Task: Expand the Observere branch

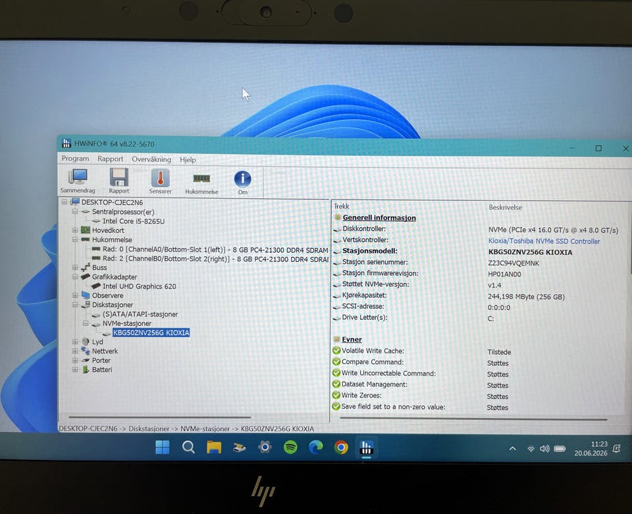Action: 75,295
